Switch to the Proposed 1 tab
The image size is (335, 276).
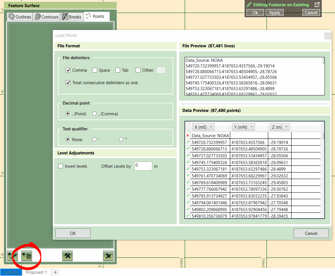pos(36,272)
